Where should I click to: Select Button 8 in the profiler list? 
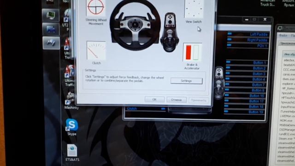point(245,90)
